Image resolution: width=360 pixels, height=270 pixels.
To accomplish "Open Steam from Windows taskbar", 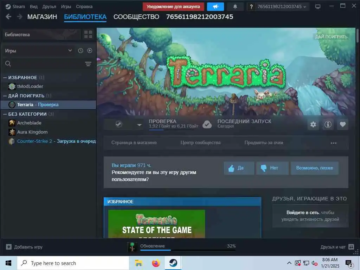I will 173,263.
